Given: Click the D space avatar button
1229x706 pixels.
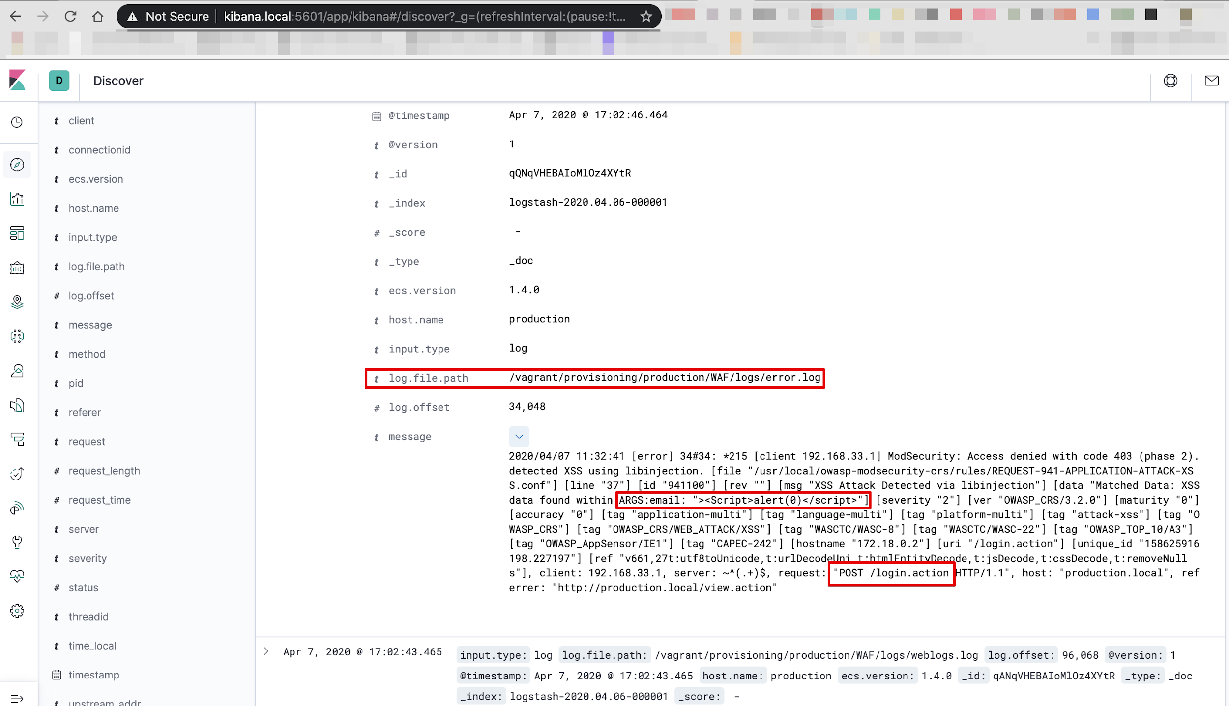Looking at the screenshot, I should tap(59, 81).
